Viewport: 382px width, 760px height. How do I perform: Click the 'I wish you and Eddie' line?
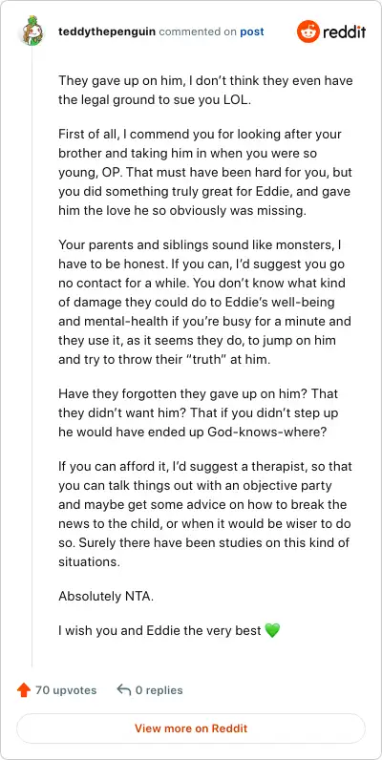point(169,630)
